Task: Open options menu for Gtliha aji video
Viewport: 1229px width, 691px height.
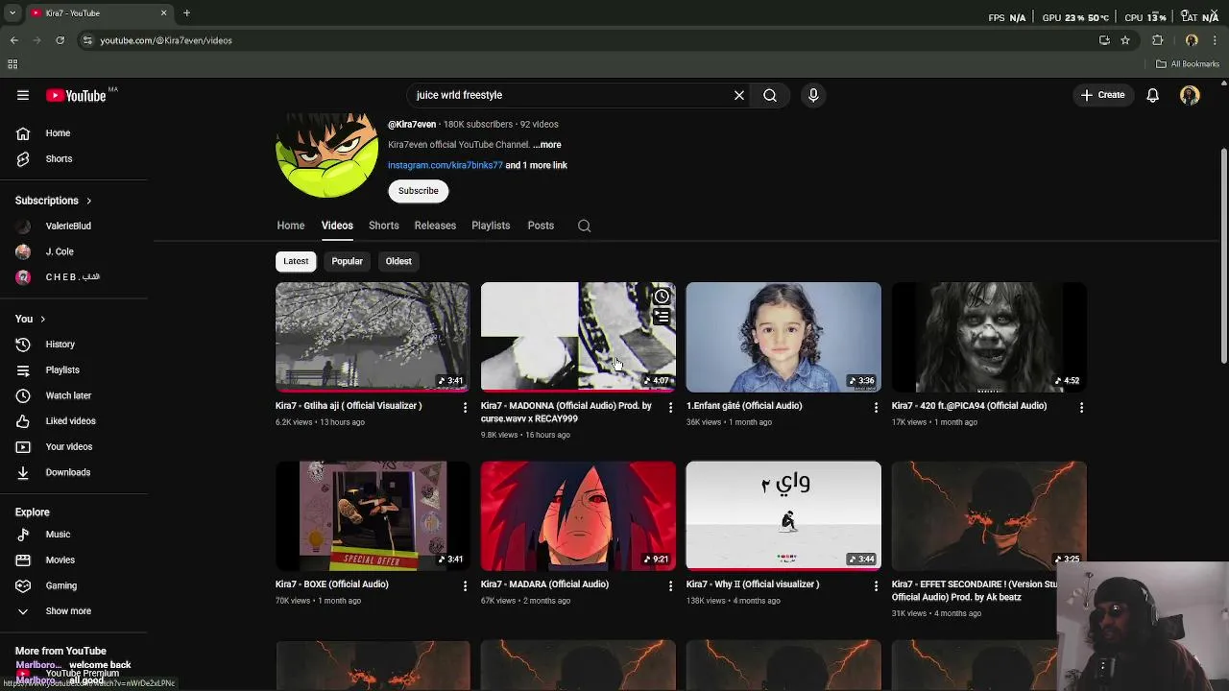Action: 466,408
